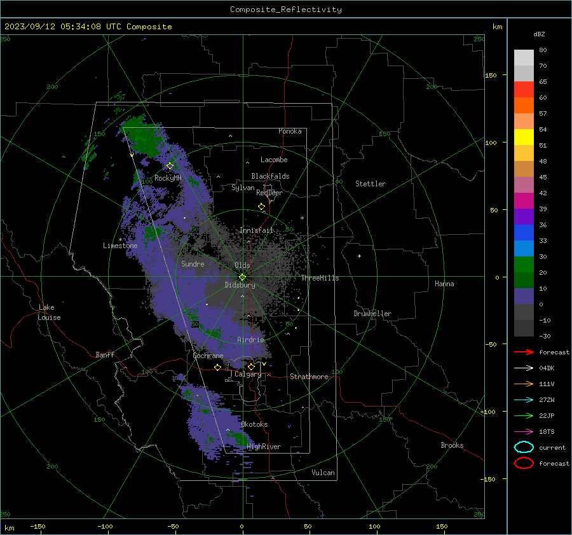Click the dBZ legend heading
The height and width of the screenshot is (535, 572).
(x=539, y=34)
